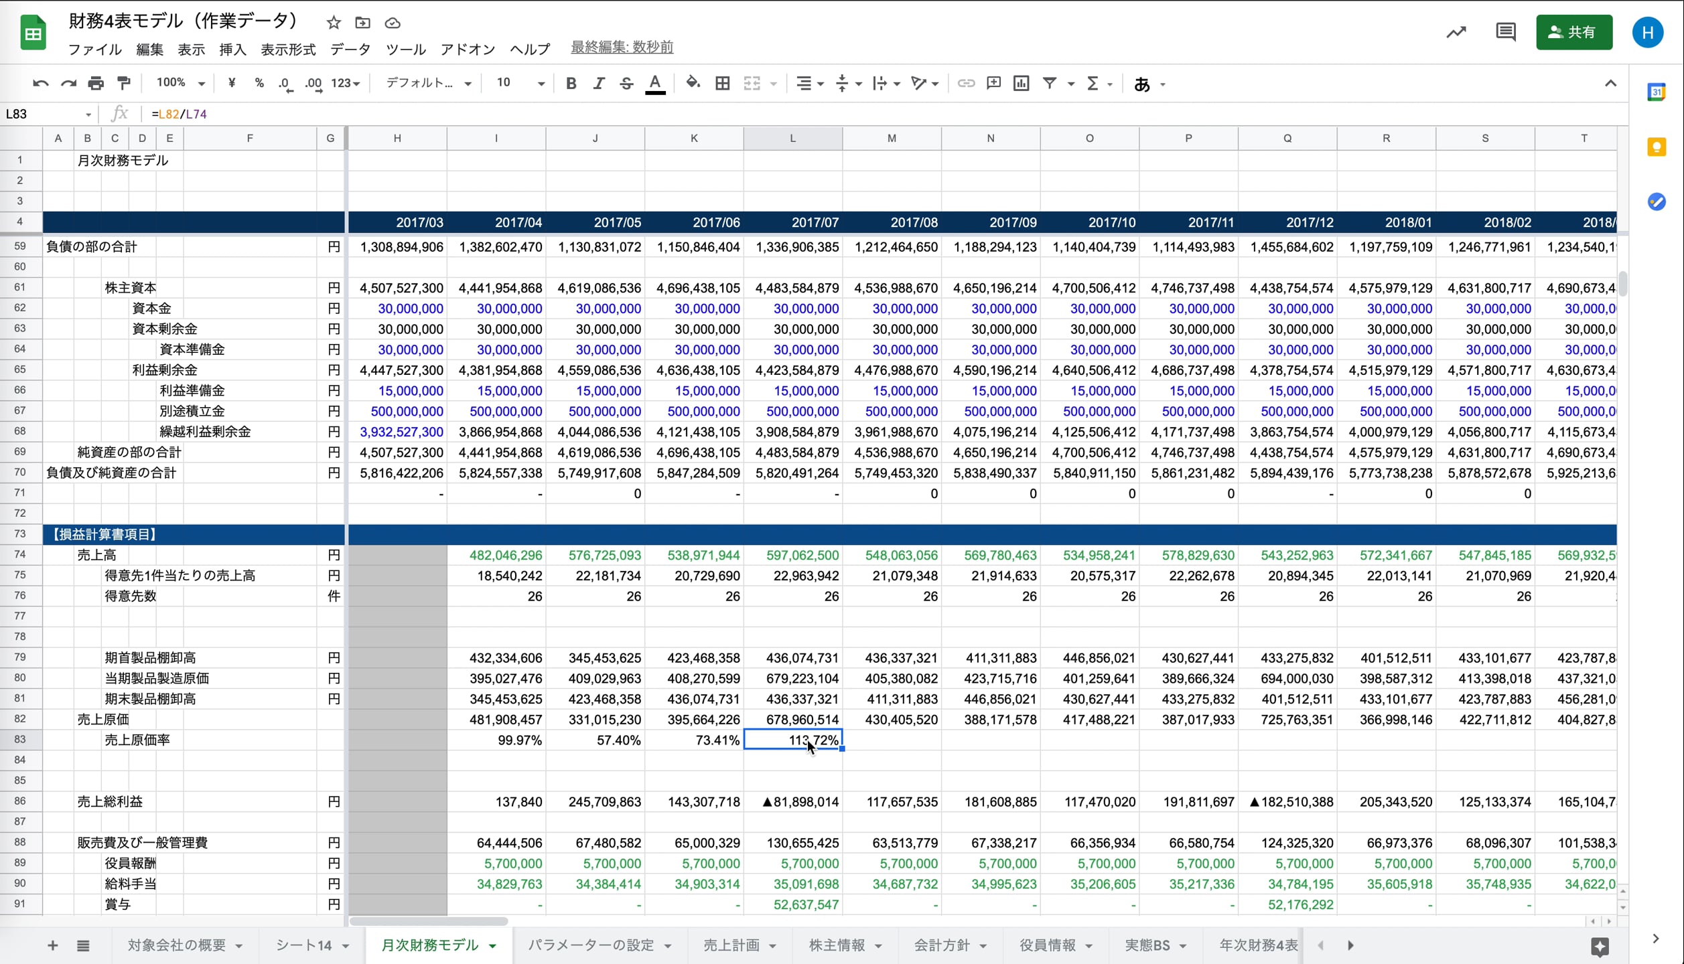Click the insert chart icon
Screen dimensions: 1684x964
coord(1021,83)
